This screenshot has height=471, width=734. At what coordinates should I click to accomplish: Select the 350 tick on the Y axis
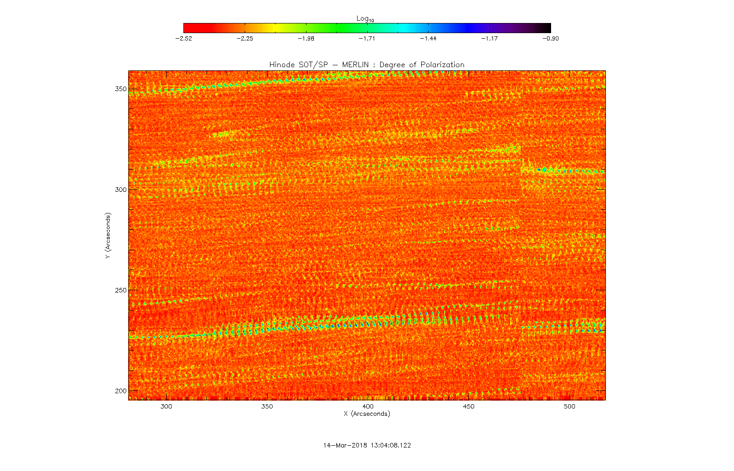click(x=121, y=89)
